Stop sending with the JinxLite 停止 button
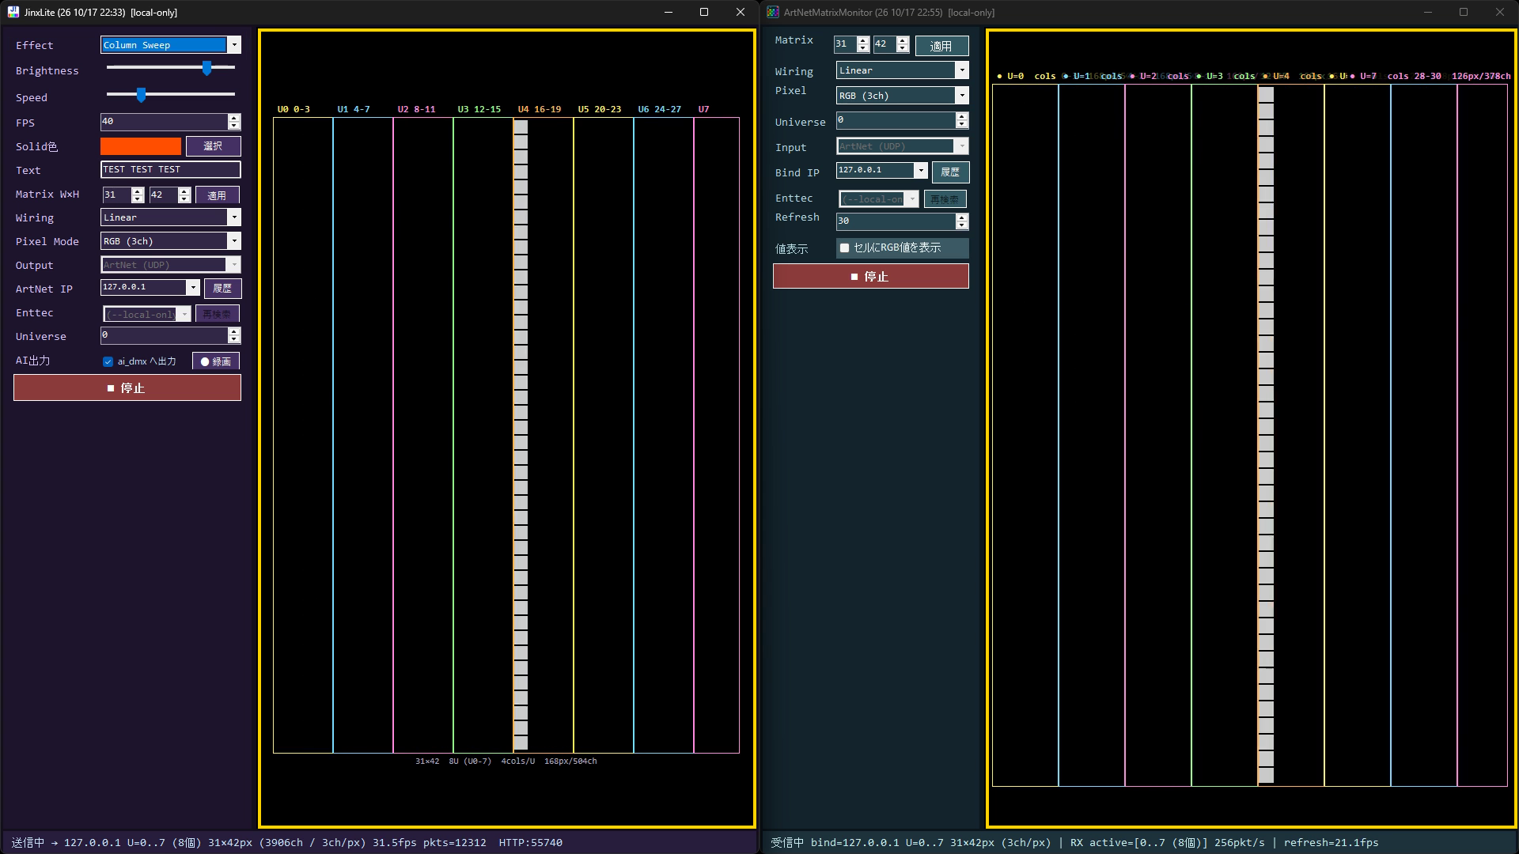The width and height of the screenshot is (1519, 854). (127, 387)
